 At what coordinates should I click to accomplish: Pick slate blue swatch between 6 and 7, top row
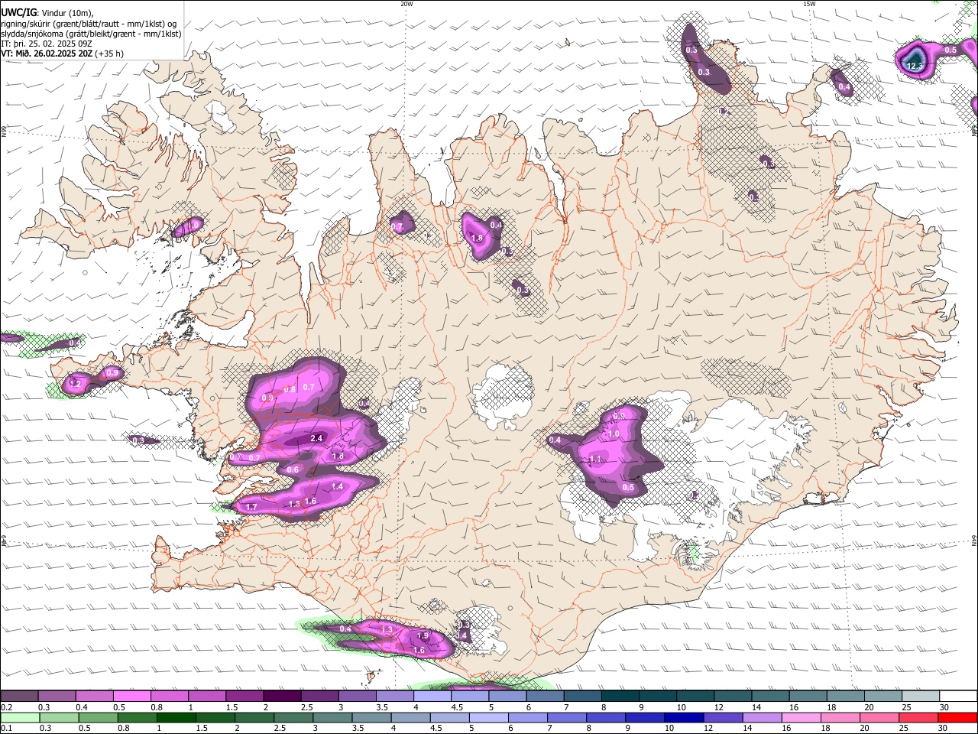[546, 697]
